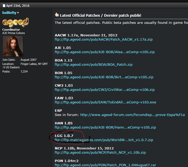Click the AGEOD rank logo under the username
Screen dimensions: 188x167
pos(15,23)
